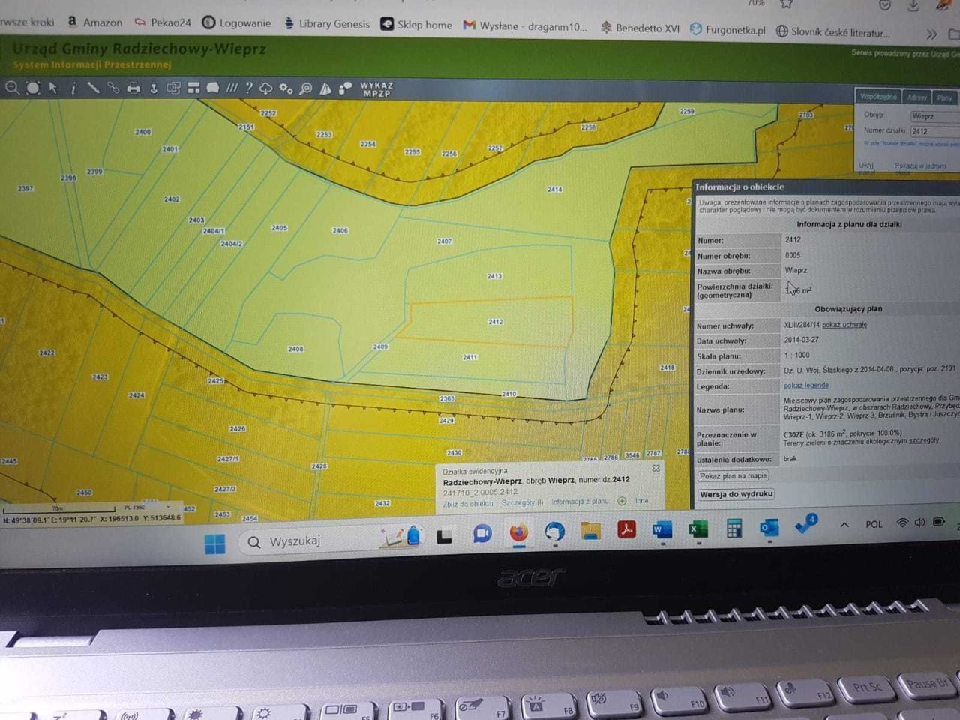Open the Furgonetka.pl bookmark
Screen dimensions: 960x720
pyautogui.click(x=727, y=30)
